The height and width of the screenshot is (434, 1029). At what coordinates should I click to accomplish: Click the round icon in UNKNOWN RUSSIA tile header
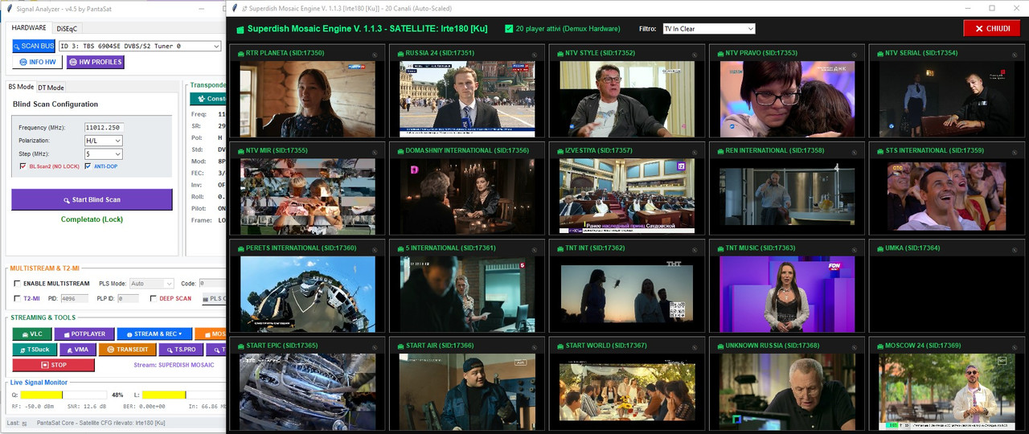pos(855,347)
